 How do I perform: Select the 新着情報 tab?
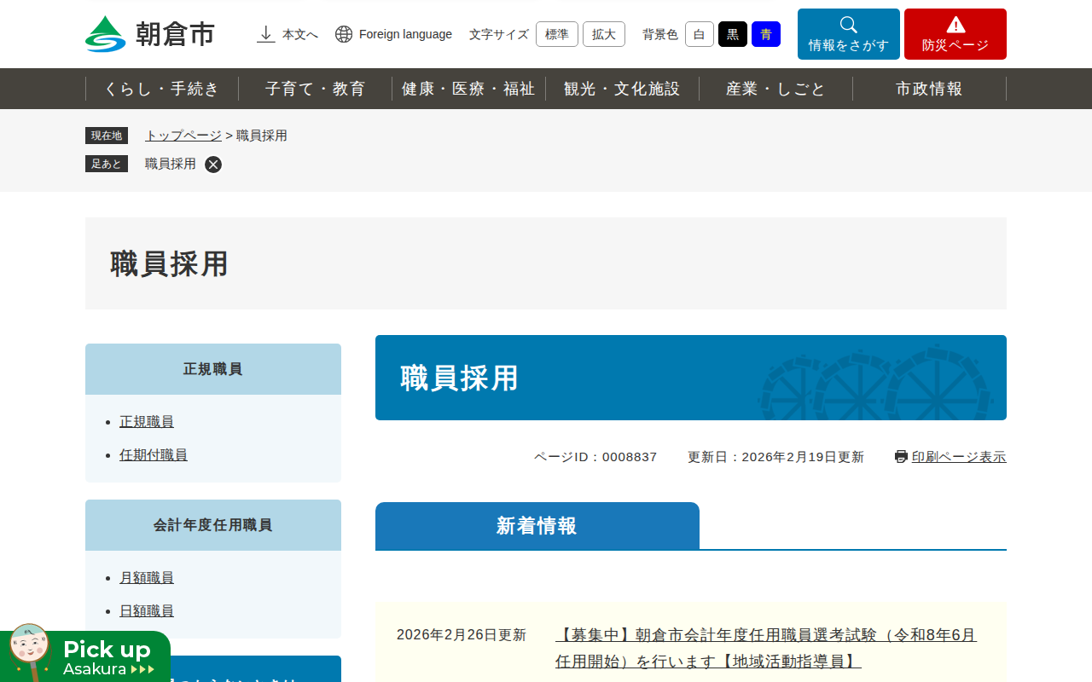pyautogui.click(x=537, y=526)
